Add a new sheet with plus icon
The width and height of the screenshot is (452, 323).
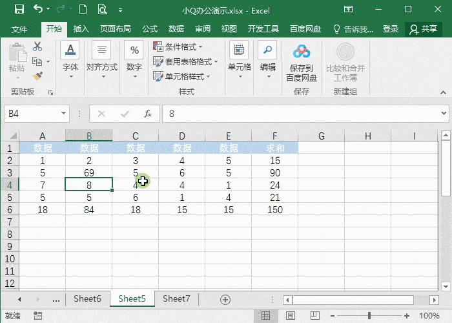tap(225, 300)
